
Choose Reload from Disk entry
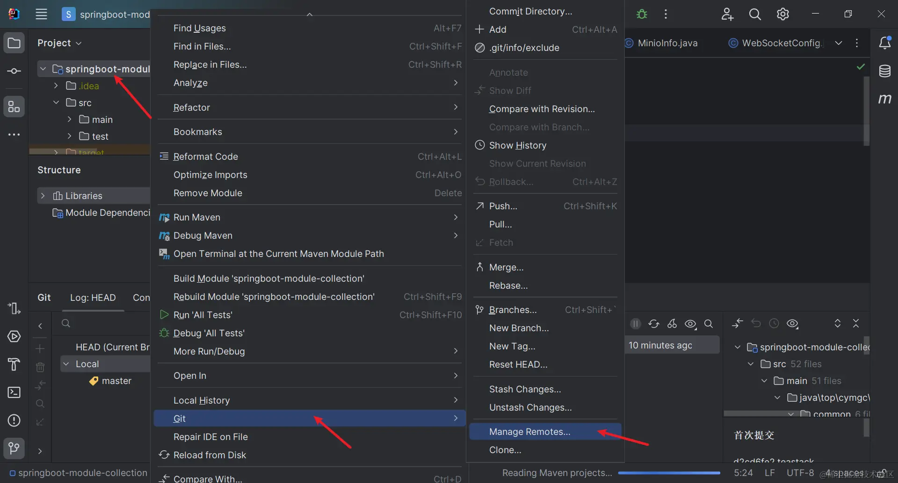310,455
